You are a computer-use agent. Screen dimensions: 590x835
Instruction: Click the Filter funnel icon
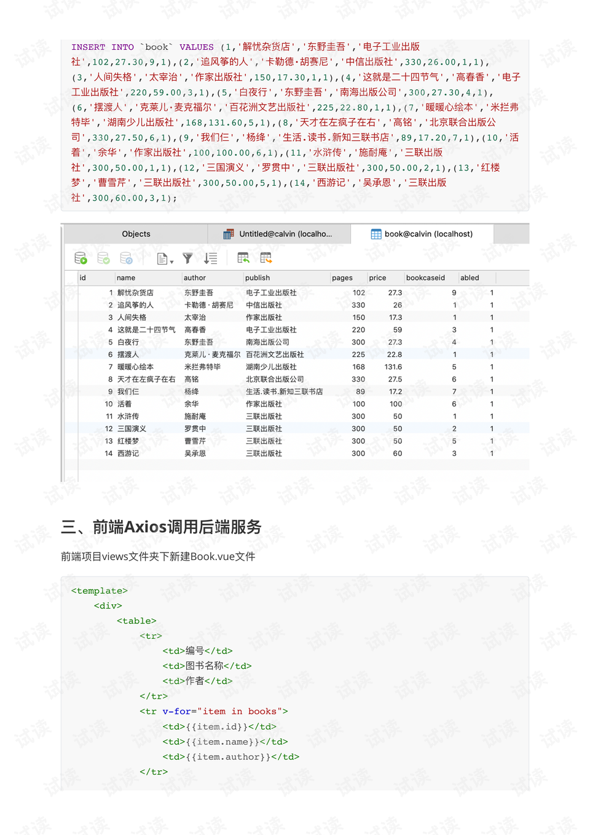coord(187,258)
